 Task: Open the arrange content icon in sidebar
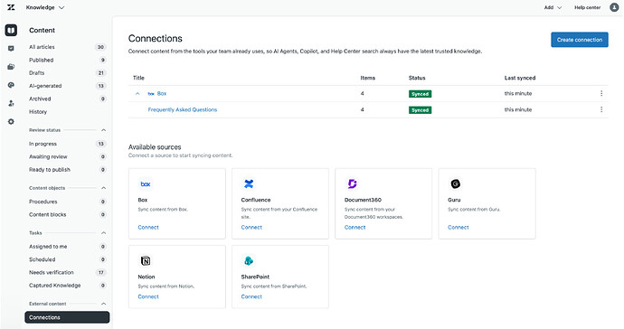pyautogui.click(x=11, y=67)
